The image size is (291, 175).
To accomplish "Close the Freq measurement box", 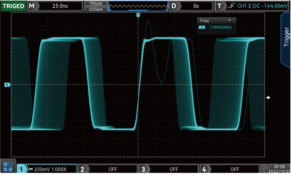I will (x=229, y=21).
